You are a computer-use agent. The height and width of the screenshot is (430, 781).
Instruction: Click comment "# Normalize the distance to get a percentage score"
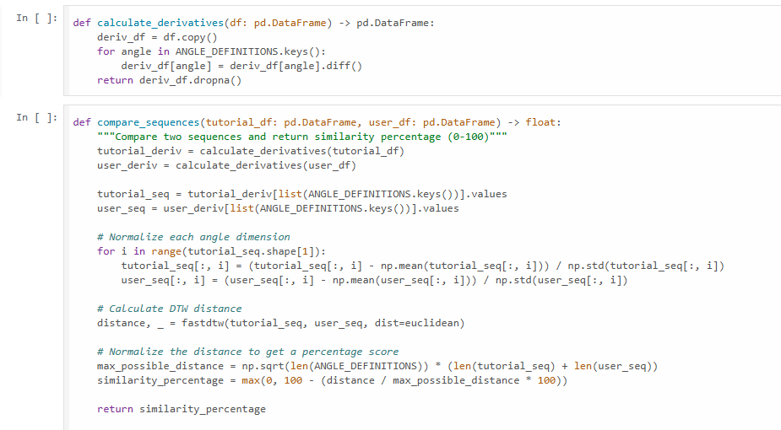click(247, 352)
